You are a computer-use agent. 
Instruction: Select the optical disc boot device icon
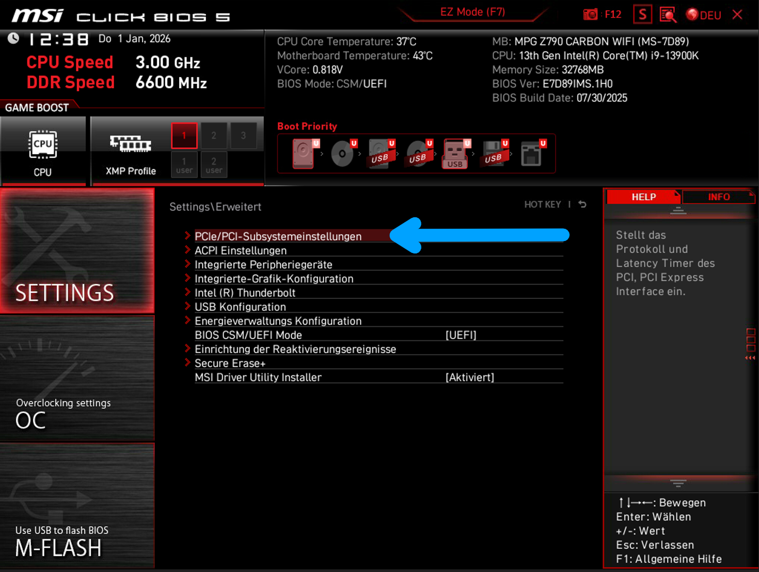(x=343, y=153)
